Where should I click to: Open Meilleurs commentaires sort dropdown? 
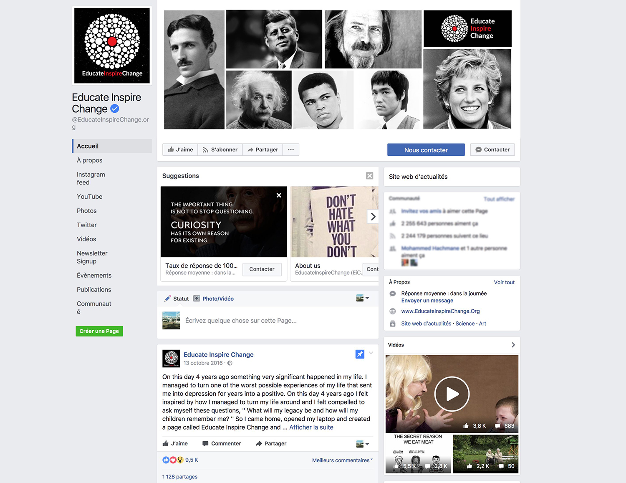point(342,460)
